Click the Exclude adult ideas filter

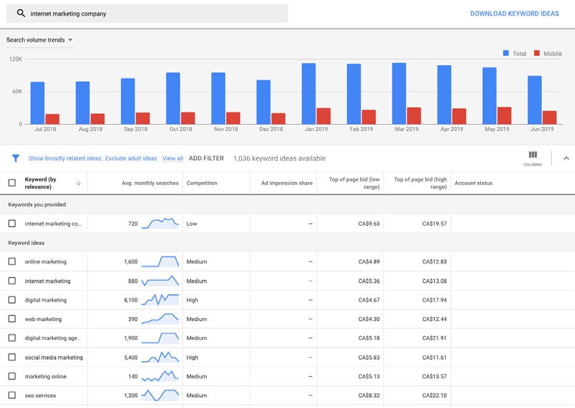coord(131,159)
